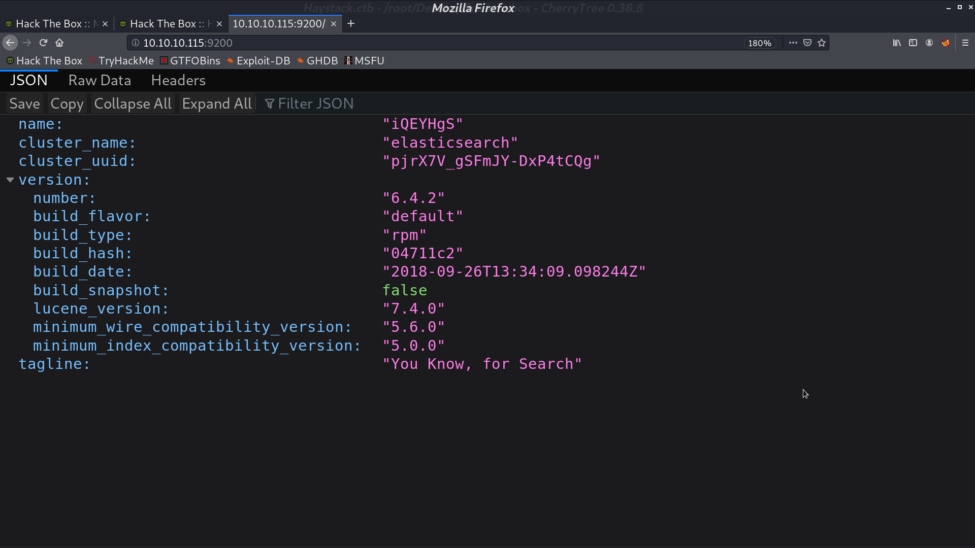The width and height of the screenshot is (975, 548).
Task: Click Expand All in JSON viewer
Action: pos(217,104)
